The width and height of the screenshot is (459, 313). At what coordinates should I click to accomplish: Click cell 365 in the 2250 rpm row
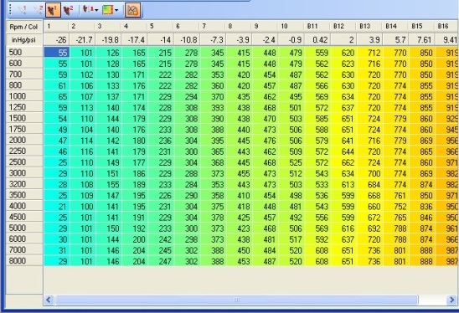pos(214,151)
